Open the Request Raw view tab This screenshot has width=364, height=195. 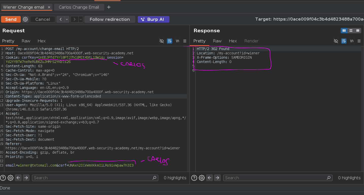(26, 41)
